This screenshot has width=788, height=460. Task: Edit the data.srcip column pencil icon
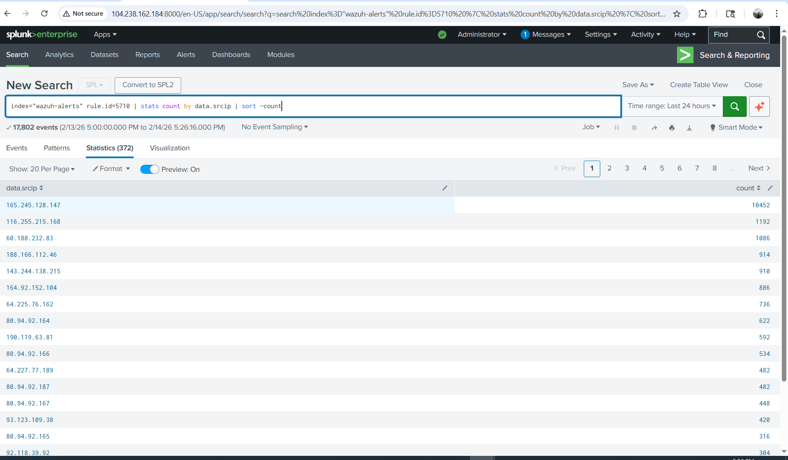(445, 188)
